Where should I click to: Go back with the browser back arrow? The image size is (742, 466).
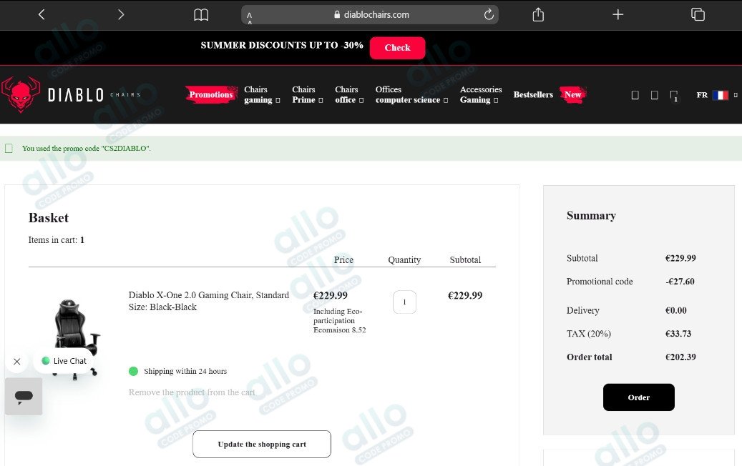pyautogui.click(x=42, y=14)
